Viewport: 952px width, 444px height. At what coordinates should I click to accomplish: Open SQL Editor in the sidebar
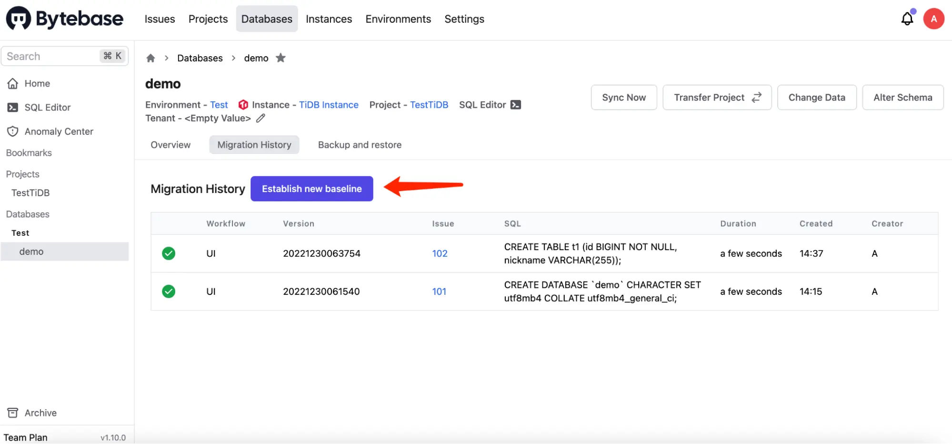(48, 107)
